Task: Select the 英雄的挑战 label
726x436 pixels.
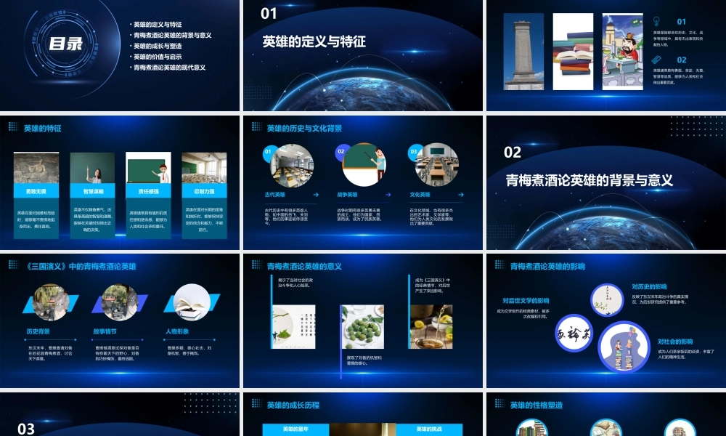Action: pos(429,429)
